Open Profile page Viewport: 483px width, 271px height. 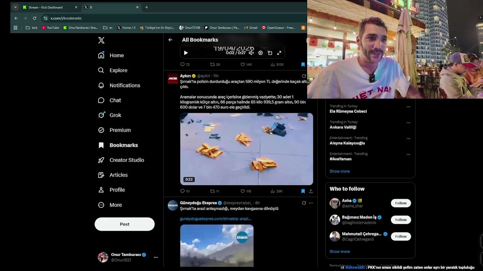pyautogui.click(x=111, y=190)
